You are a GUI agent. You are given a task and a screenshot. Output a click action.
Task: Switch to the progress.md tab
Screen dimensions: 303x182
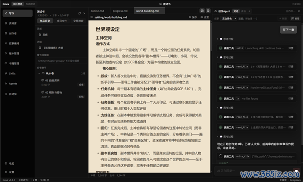[x=120, y=11]
